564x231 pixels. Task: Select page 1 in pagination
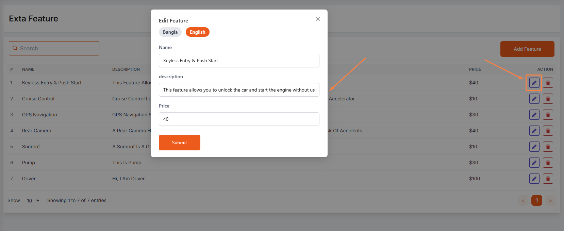[536, 200]
